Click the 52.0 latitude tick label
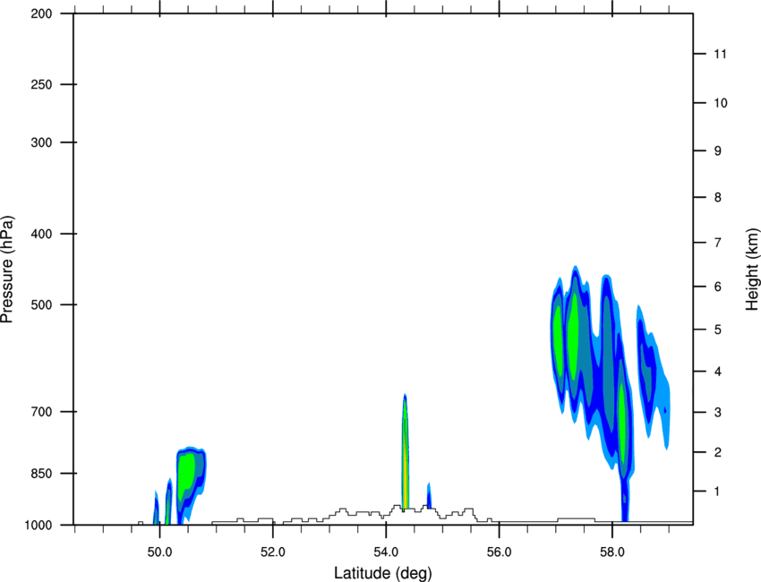The image size is (761, 582). coord(273,552)
